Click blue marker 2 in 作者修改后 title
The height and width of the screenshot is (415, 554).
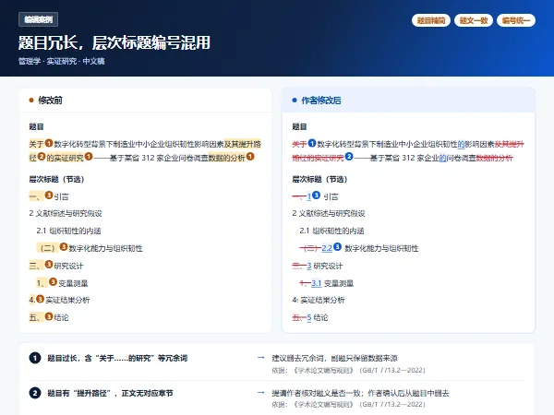(x=349, y=156)
